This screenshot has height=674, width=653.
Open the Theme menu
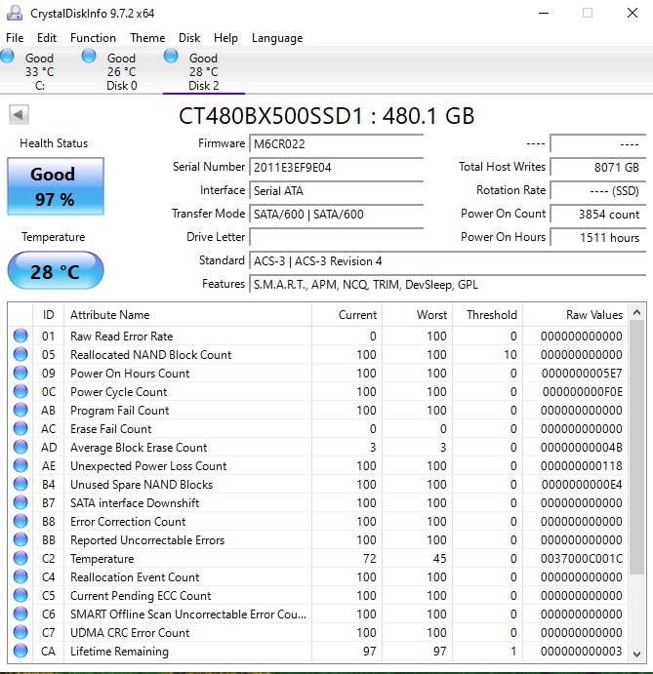pos(147,38)
